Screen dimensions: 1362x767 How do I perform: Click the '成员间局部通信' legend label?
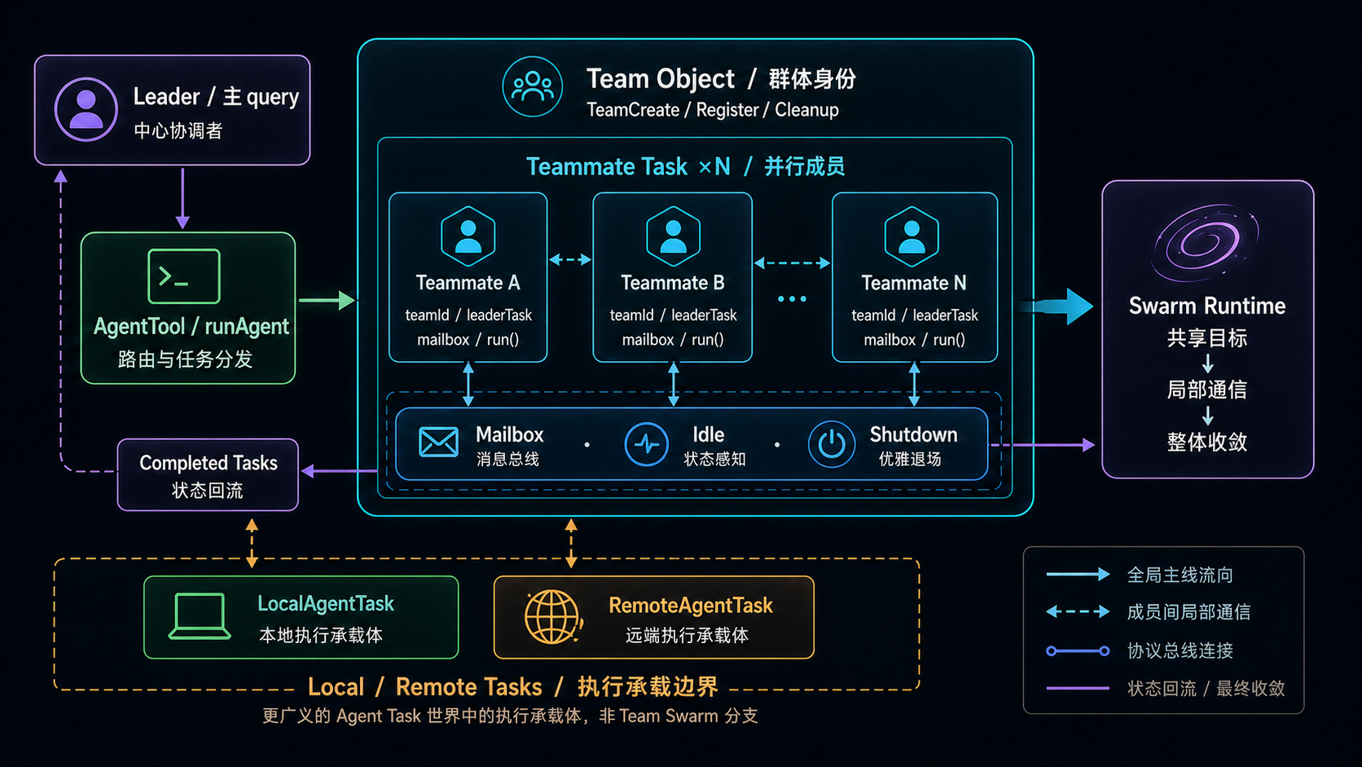[x=1188, y=611]
